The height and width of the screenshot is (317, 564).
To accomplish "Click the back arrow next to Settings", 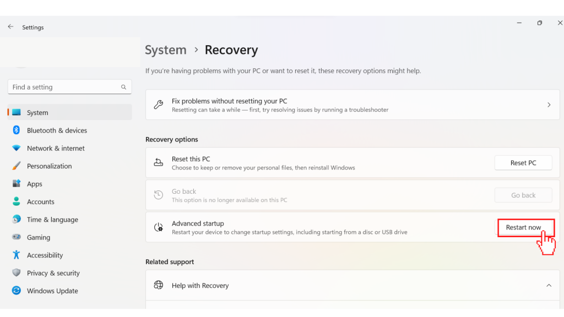I will pos(10,26).
